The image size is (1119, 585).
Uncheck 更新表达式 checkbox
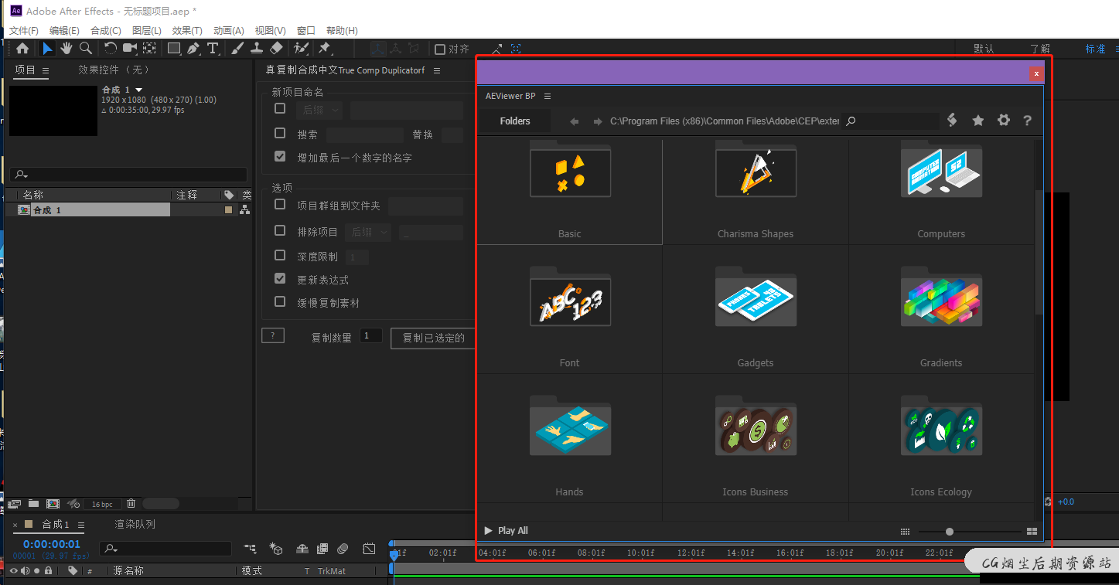click(x=280, y=278)
